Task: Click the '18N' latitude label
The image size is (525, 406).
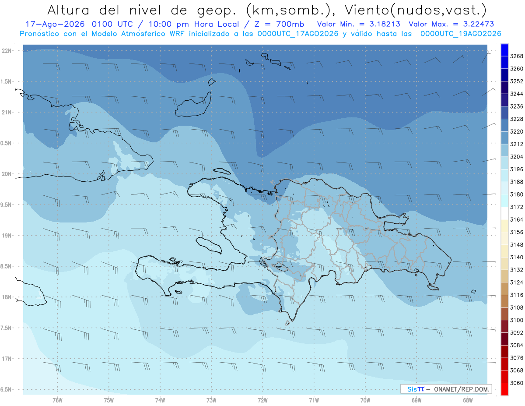Action: coord(7,297)
